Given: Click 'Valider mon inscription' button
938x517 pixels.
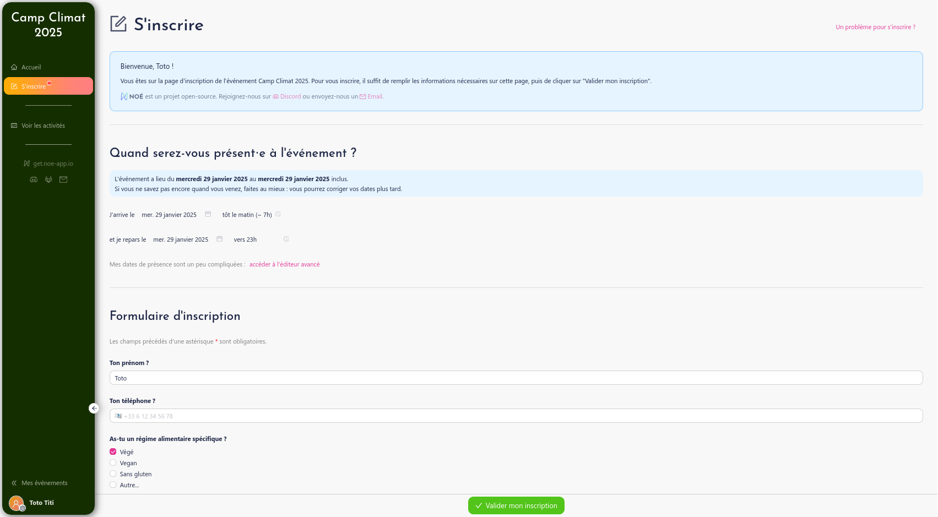Looking at the screenshot, I should click(516, 505).
